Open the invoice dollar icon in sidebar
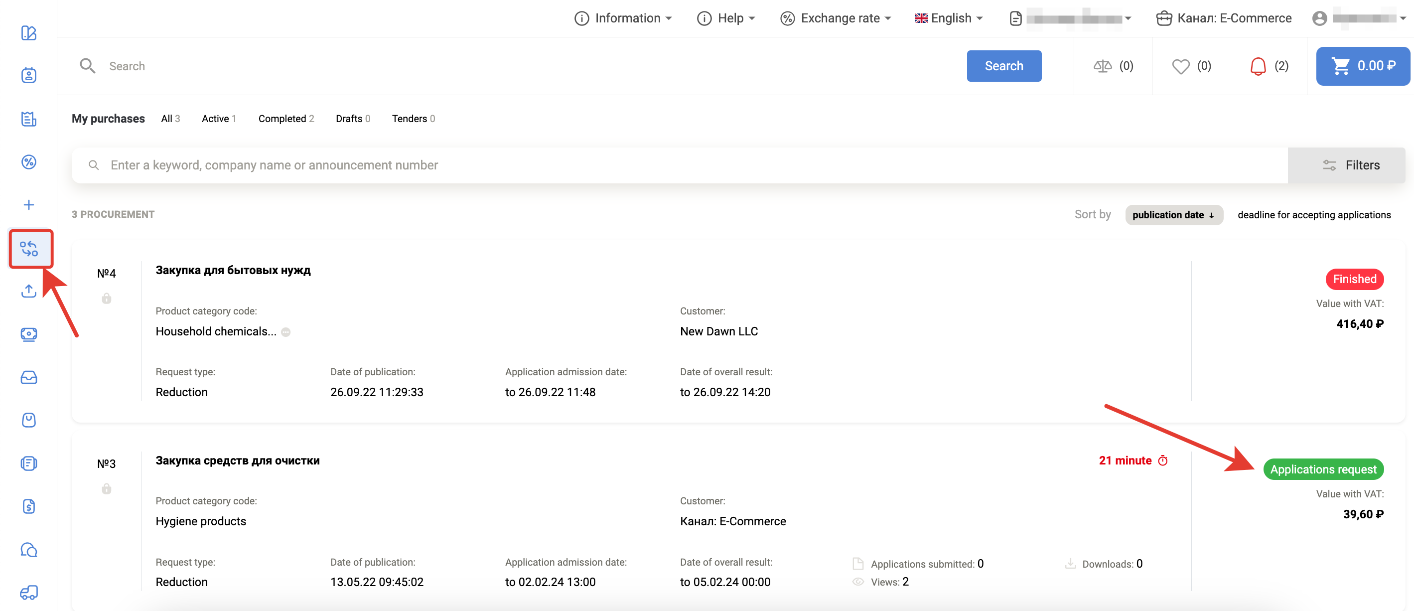 pos(28,506)
